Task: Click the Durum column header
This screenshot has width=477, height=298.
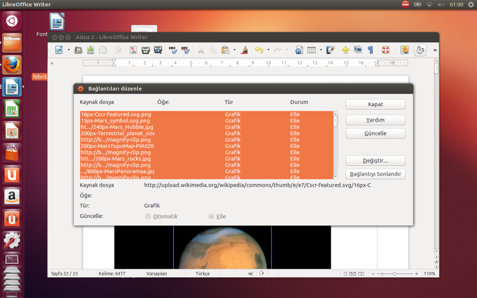Action: pos(299,102)
